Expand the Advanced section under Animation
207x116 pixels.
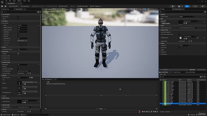point(1,96)
